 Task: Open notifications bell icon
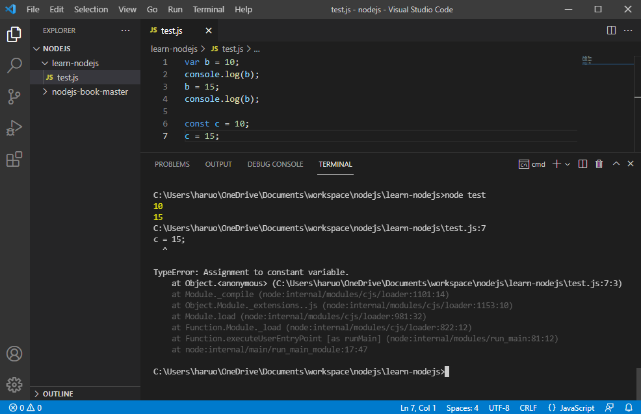(x=629, y=408)
